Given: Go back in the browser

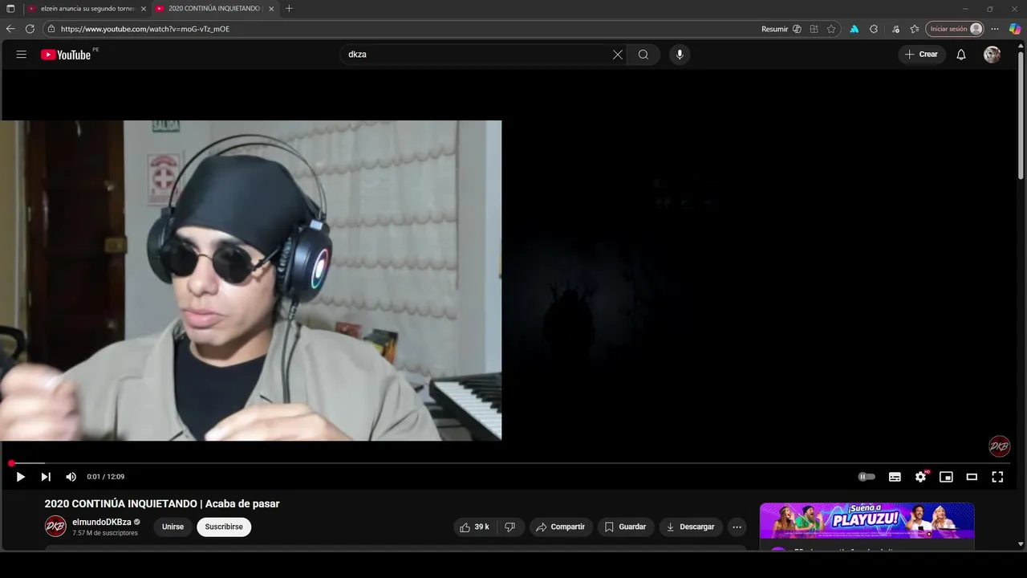Looking at the screenshot, I should tap(10, 29).
